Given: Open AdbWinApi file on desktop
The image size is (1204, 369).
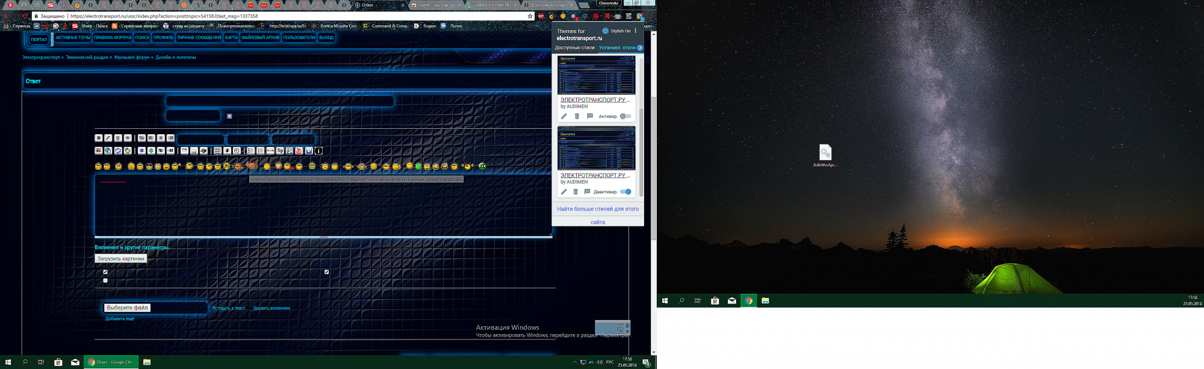Looking at the screenshot, I should [825, 156].
